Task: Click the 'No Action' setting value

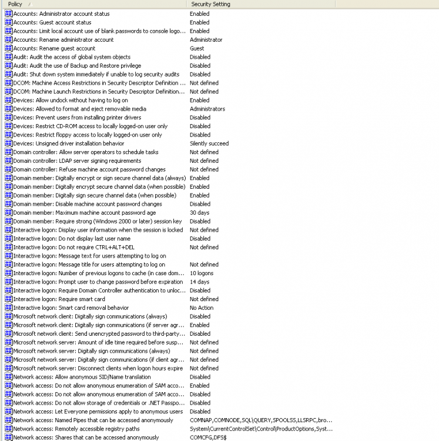Action: coord(202,308)
